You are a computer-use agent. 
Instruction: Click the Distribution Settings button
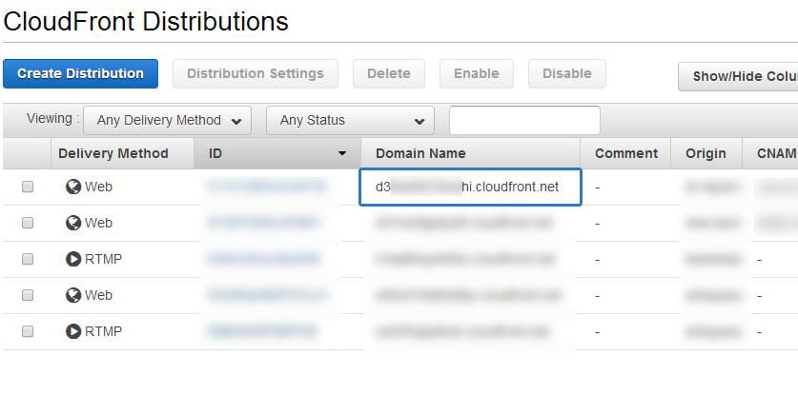coord(255,73)
